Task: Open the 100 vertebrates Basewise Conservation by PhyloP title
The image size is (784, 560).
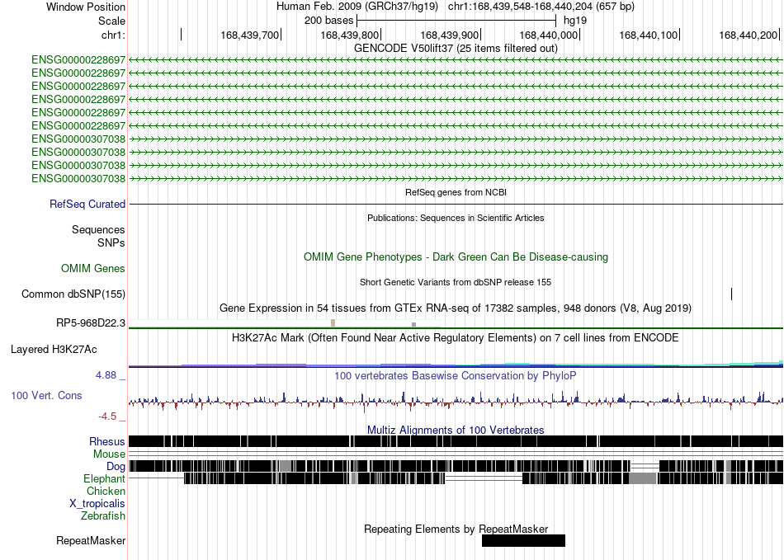Action: click(456, 375)
